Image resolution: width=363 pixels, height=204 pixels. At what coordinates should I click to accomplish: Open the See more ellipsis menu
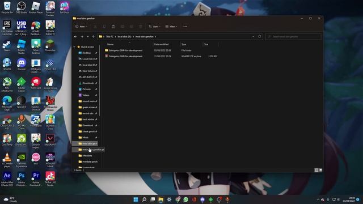pos(185,27)
